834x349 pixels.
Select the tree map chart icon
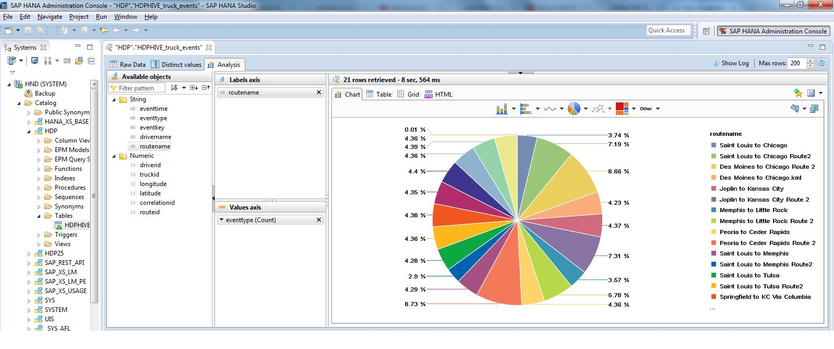[x=622, y=108]
